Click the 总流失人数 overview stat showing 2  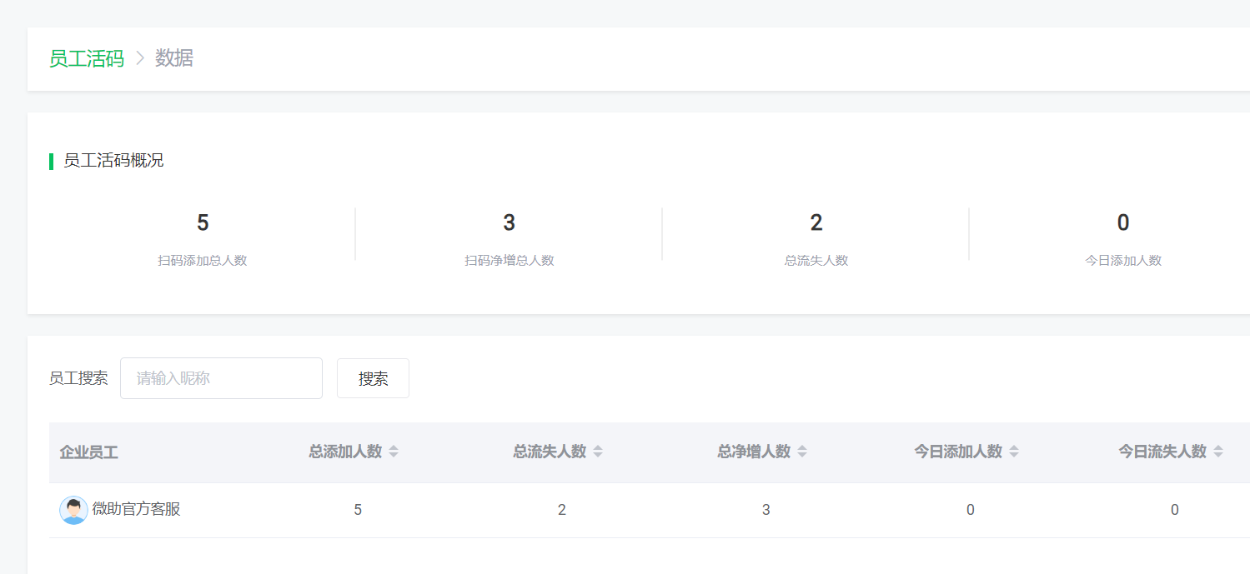click(816, 223)
